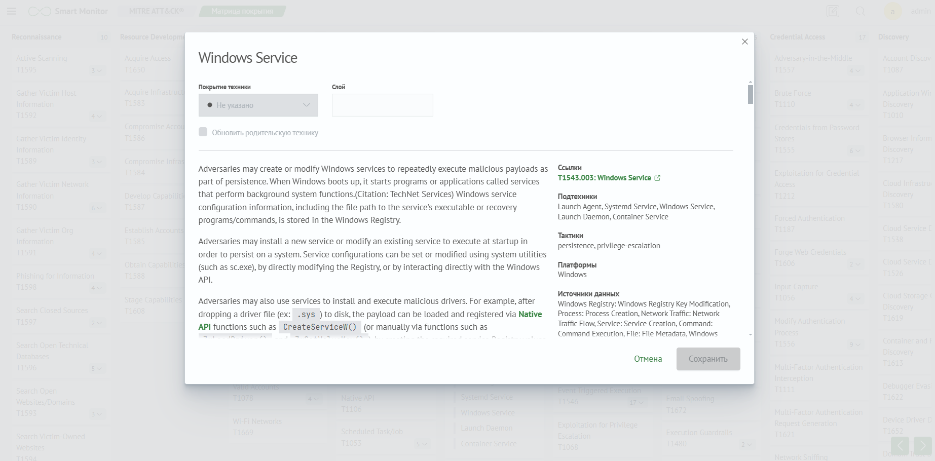Click the scrollbar down arrow in dialog
This screenshot has height=461, width=935.
tap(750, 334)
